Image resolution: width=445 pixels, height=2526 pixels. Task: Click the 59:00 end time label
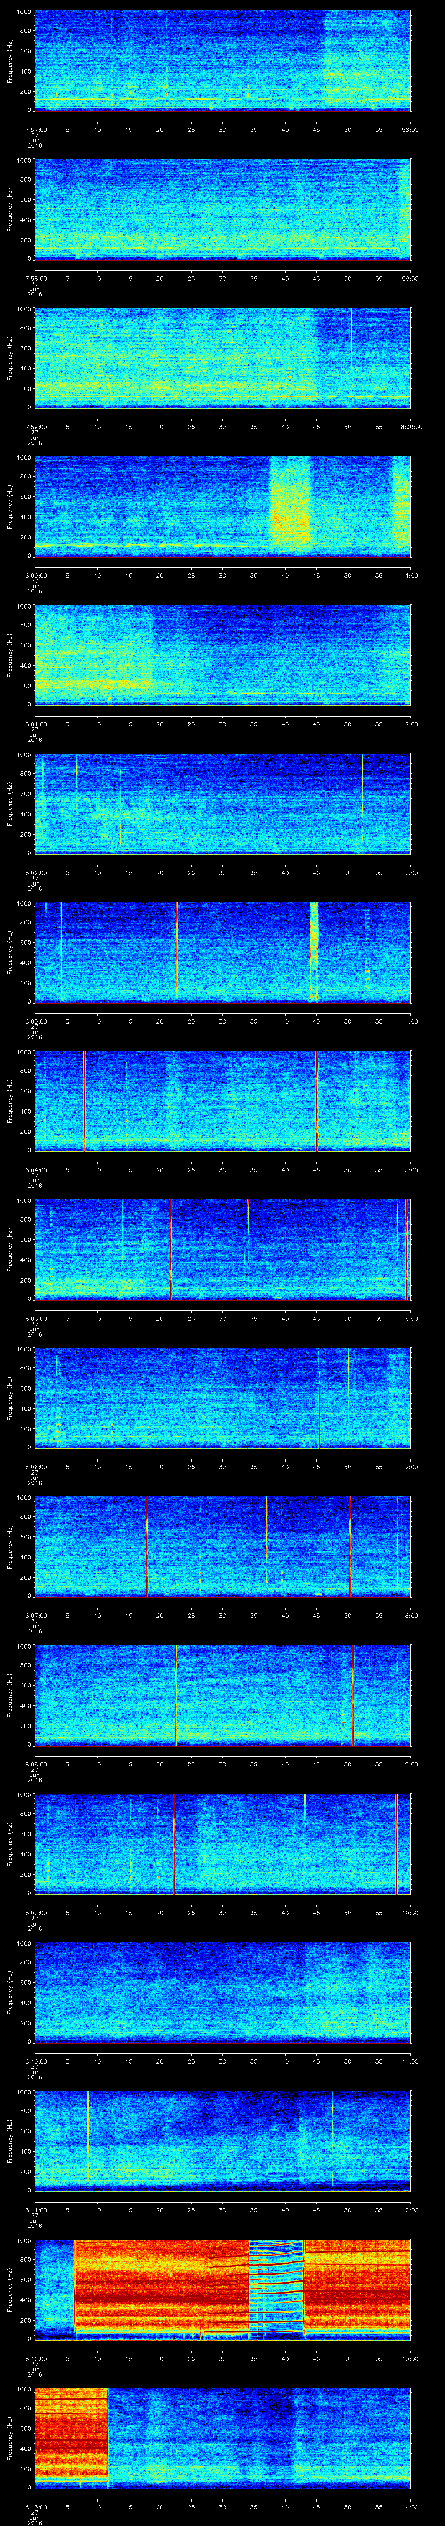point(410,279)
